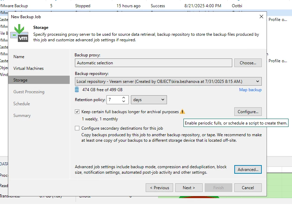Image resolution: width=292 pixels, height=205 pixels.
Task: Click the green arrow VM wizard icon
Action: 19,33
